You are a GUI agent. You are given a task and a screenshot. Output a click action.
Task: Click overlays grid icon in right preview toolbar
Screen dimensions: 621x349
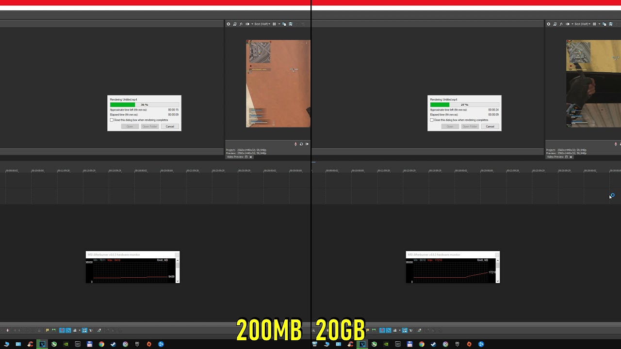click(x=594, y=24)
